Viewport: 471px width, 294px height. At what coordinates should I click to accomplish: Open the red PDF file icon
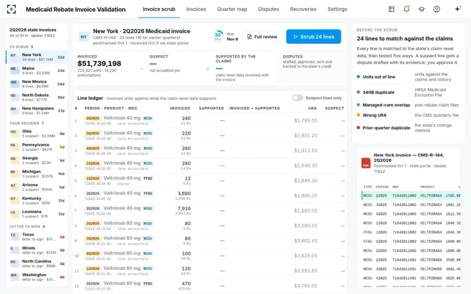pyautogui.click(x=366, y=163)
